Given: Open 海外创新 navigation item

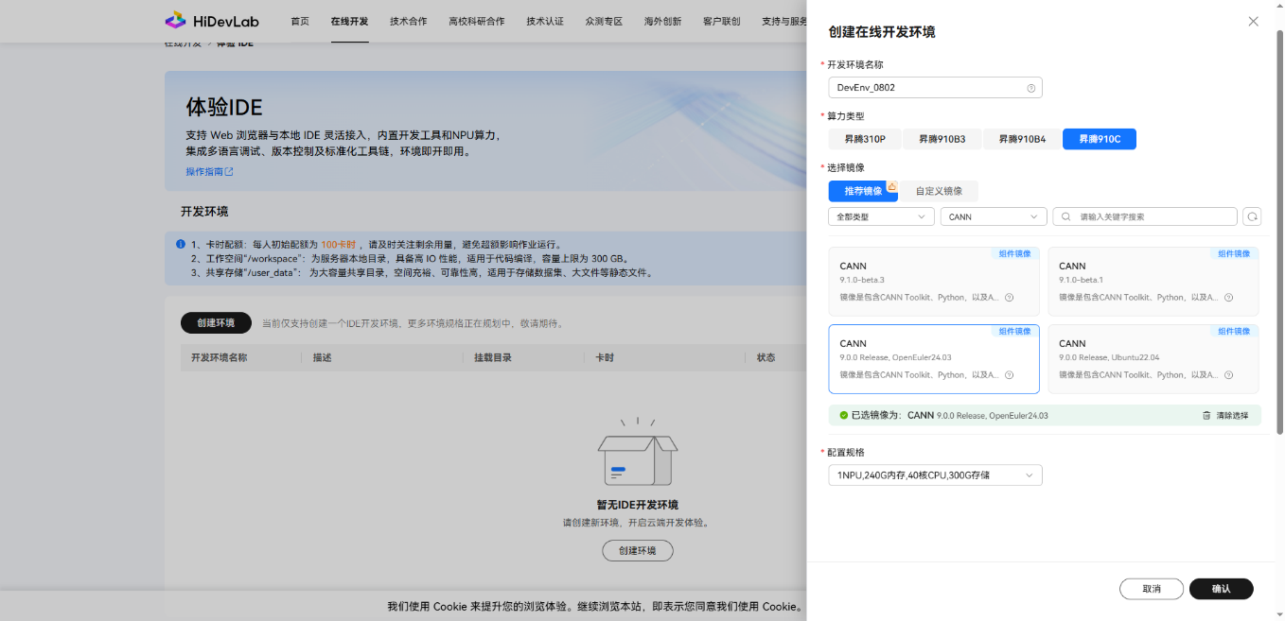Looking at the screenshot, I should [x=662, y=21].
